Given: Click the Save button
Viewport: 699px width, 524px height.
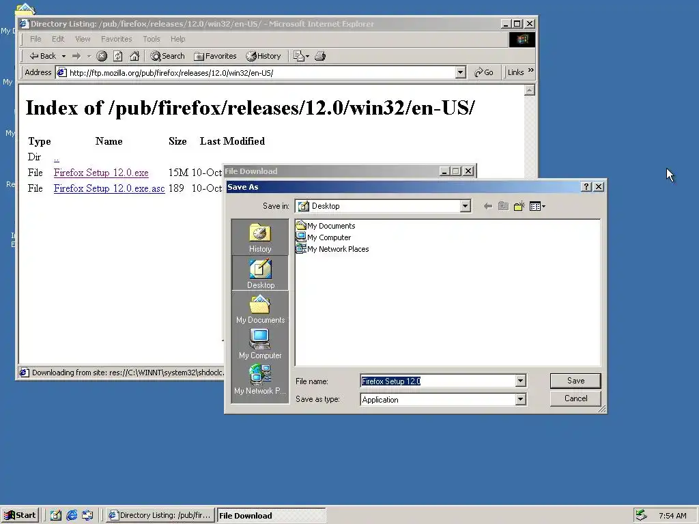Looking at the screenshot, I should 575,381.
